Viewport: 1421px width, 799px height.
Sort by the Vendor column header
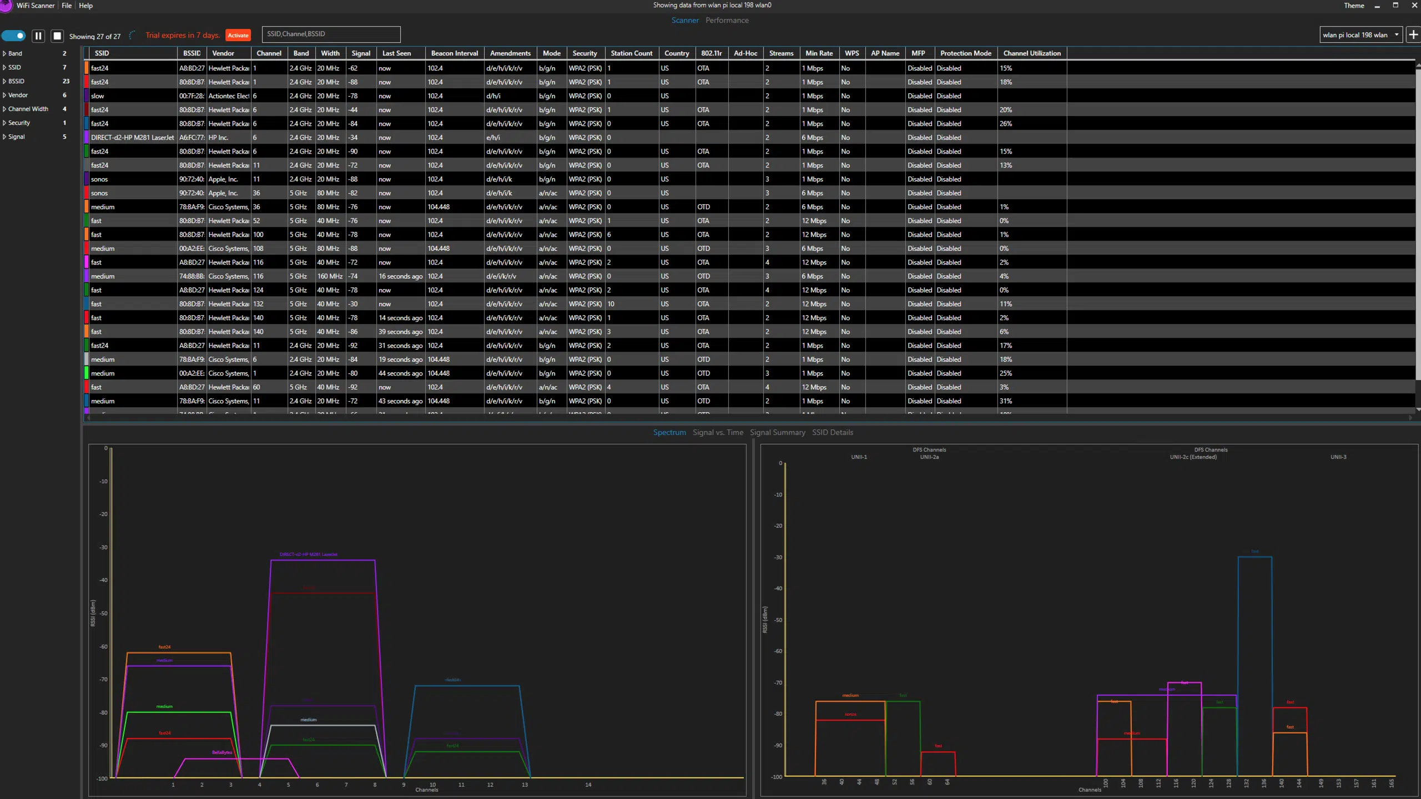(229, 53)
